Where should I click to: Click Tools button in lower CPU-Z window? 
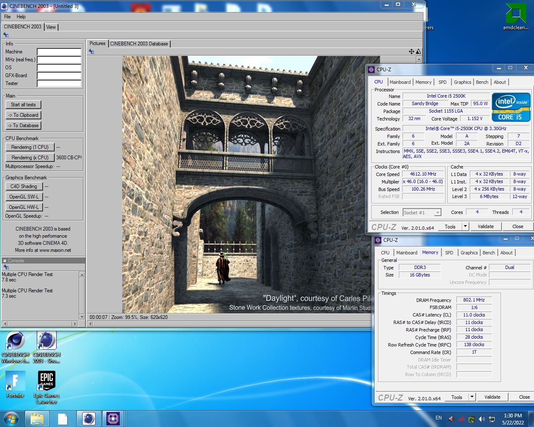pyautogui.click(x=457, y=397)
